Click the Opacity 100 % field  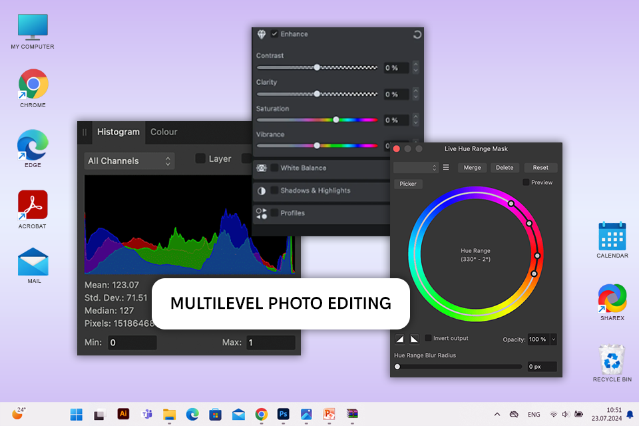tap(538, 339)
